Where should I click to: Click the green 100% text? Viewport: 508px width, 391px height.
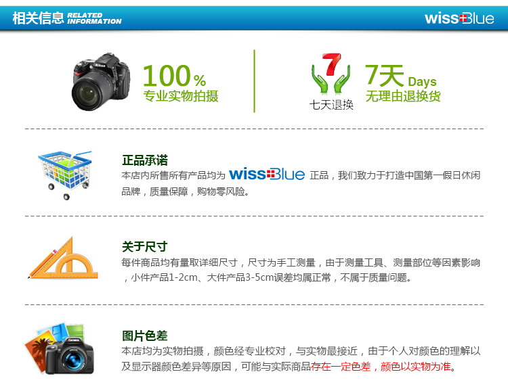[174, 75]
